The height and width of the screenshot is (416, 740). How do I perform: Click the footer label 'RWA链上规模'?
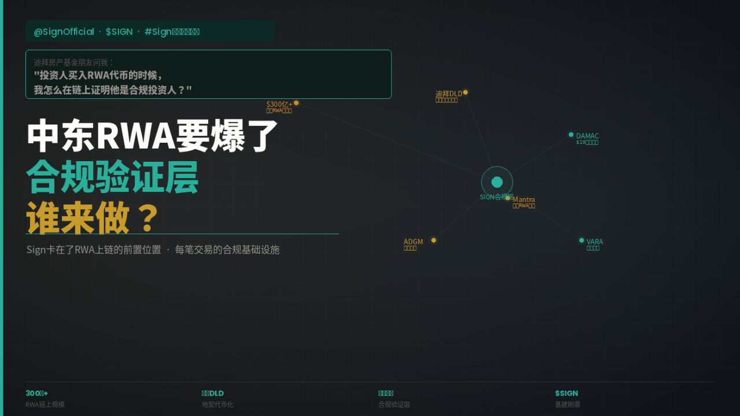[x=45, y=404]
